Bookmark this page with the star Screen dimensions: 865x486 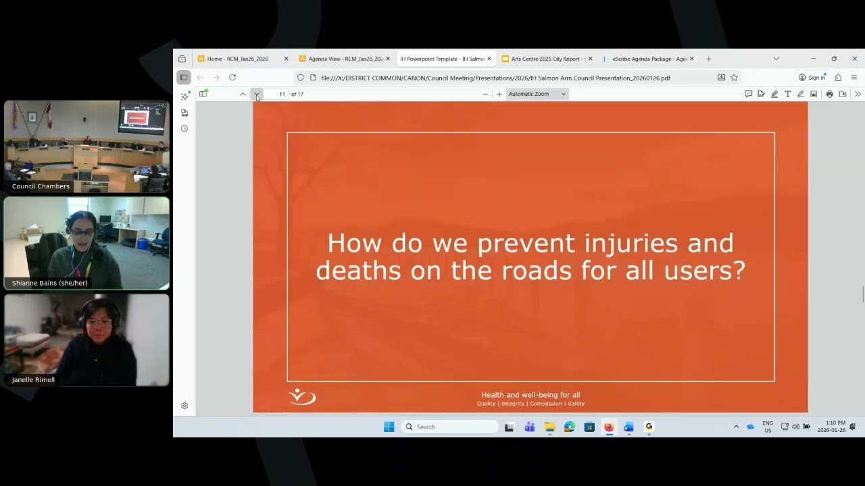click(734, 78)
